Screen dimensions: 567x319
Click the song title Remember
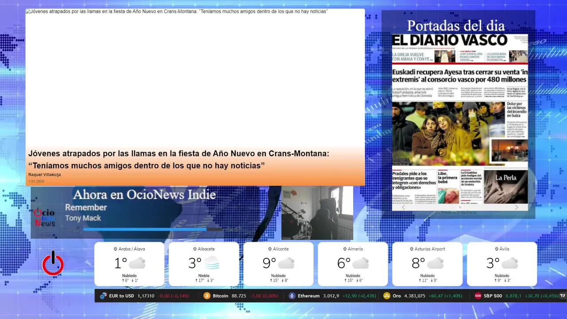click(86, 207)
